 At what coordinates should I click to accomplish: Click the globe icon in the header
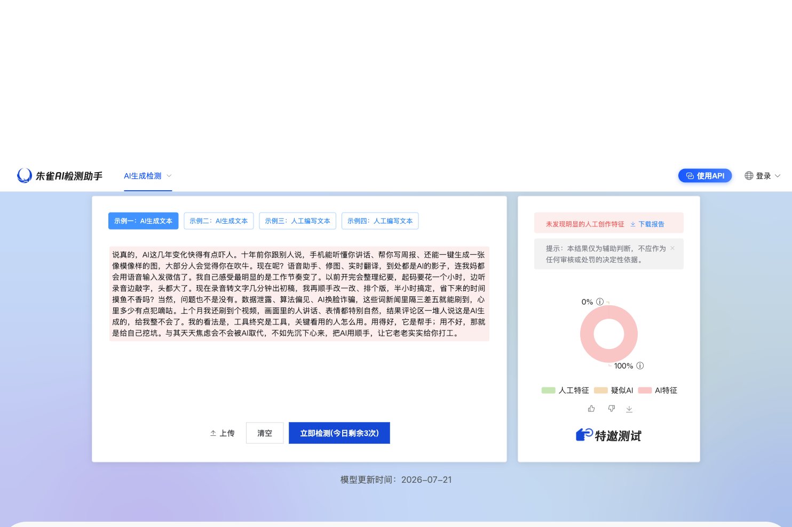[x=749, y=176]
